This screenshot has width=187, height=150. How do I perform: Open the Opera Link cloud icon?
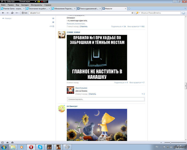pos(7,142)
